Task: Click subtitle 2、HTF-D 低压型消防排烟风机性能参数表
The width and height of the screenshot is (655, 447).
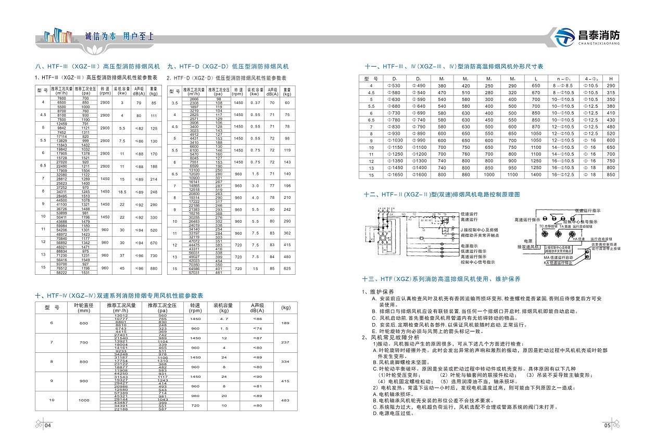Action: [226, 78]
